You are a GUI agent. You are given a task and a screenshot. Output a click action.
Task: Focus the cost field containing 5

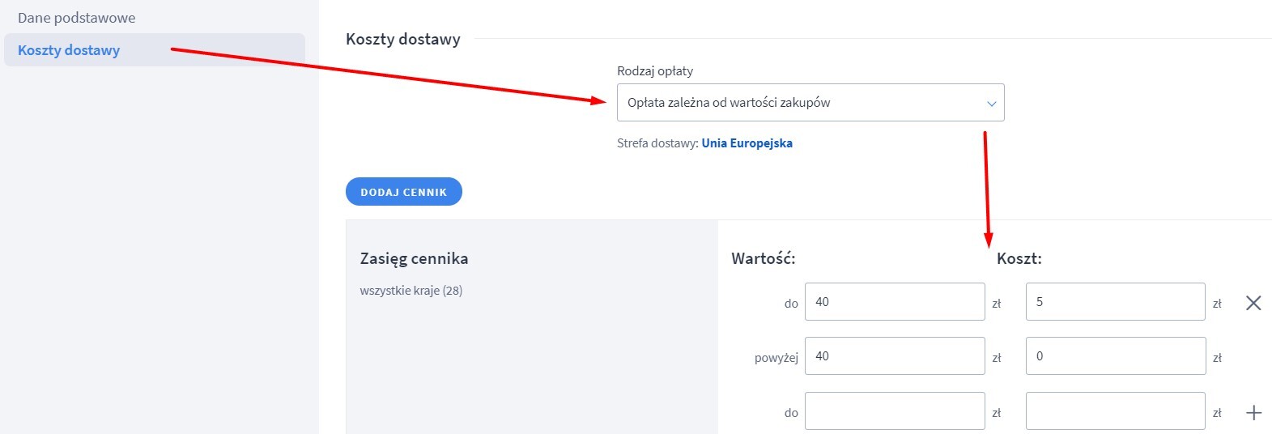(x=1116, y=302)
